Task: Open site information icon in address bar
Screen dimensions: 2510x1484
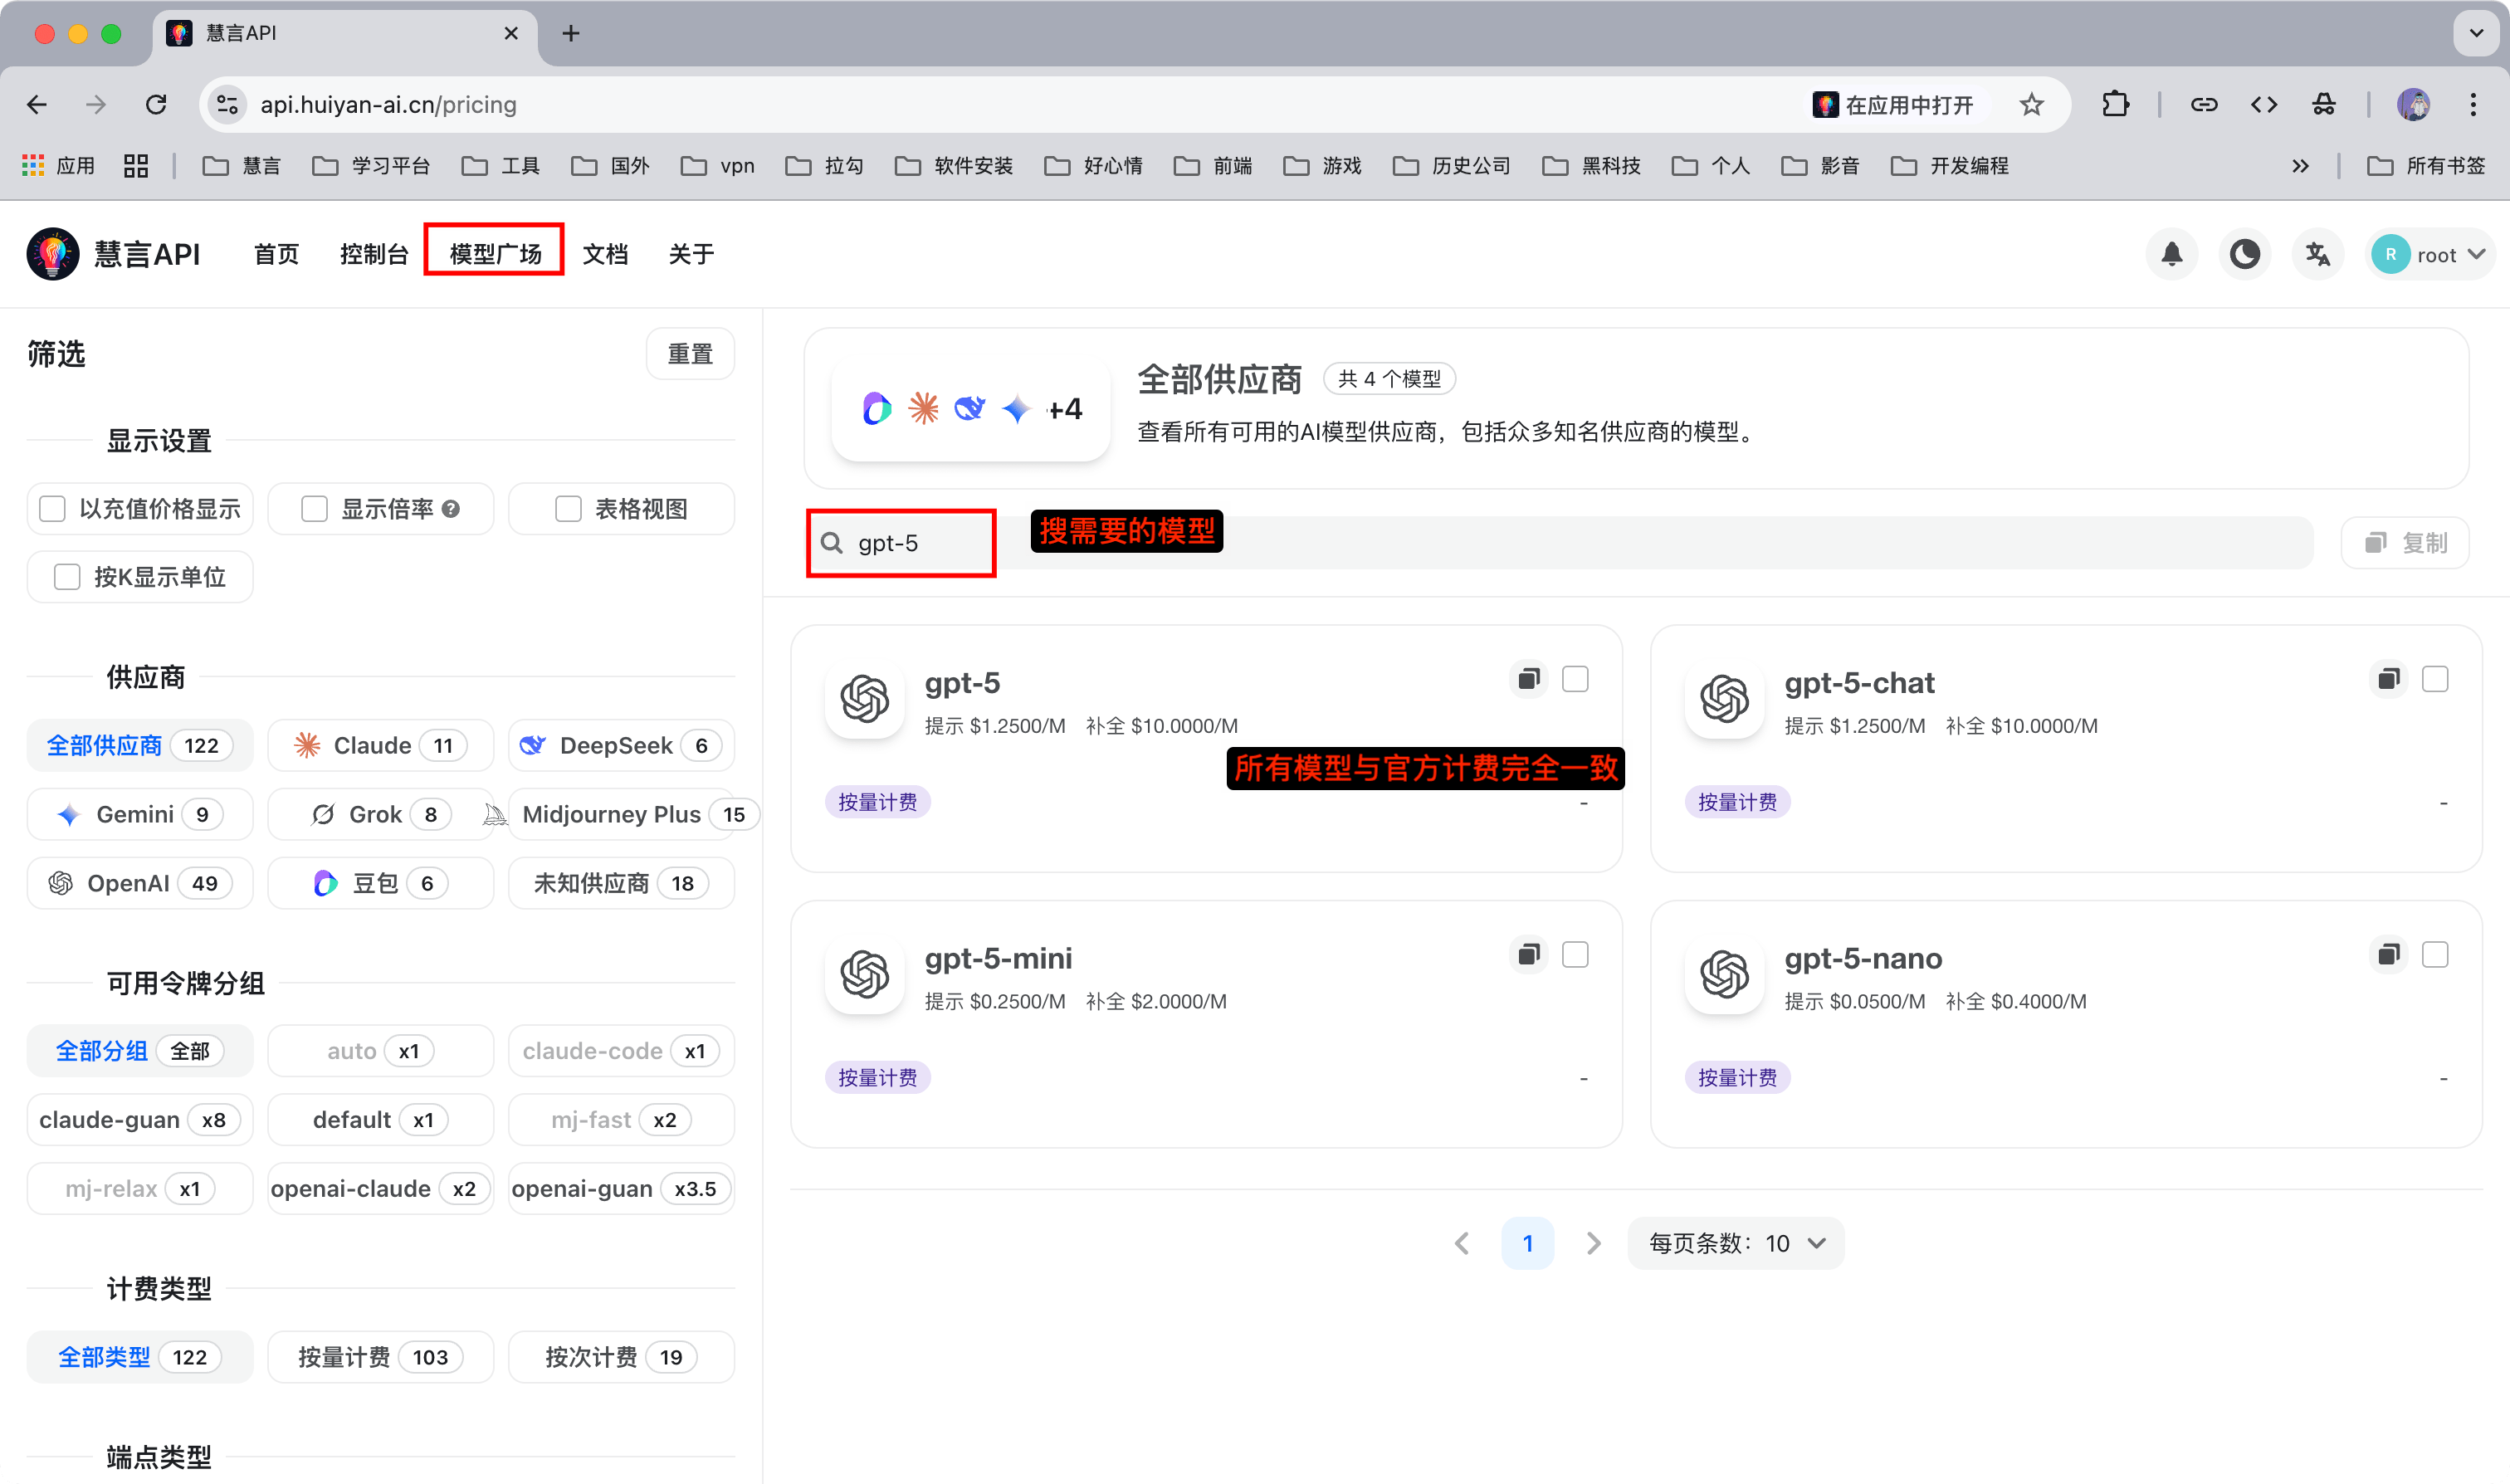Action: tap(227, 104)
